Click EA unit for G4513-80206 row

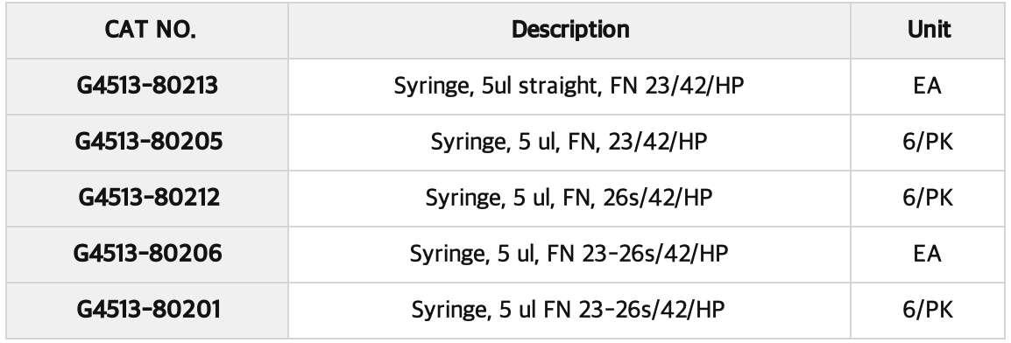(927, 254)
